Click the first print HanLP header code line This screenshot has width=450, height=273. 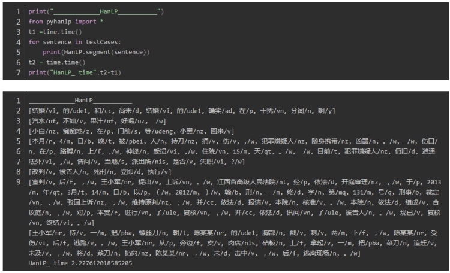[x=96, y=12]
